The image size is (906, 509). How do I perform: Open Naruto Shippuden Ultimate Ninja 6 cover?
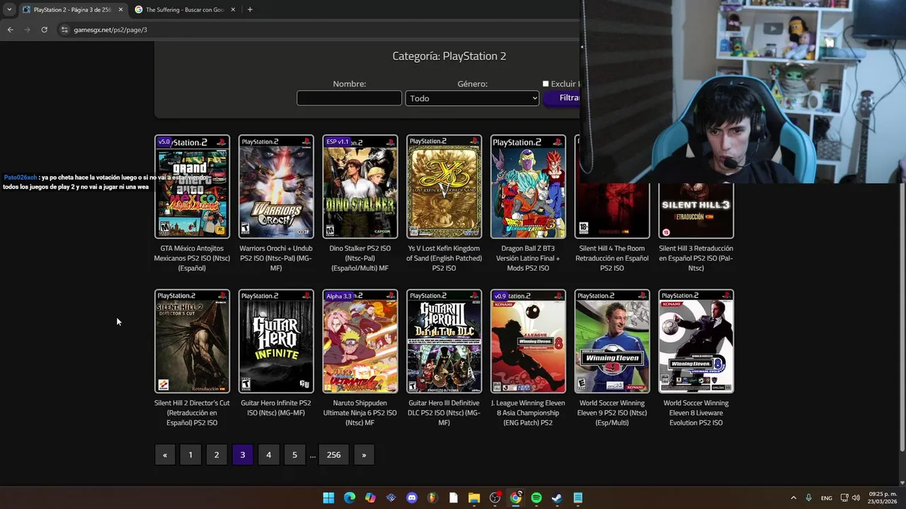click(x=360, y=341)
